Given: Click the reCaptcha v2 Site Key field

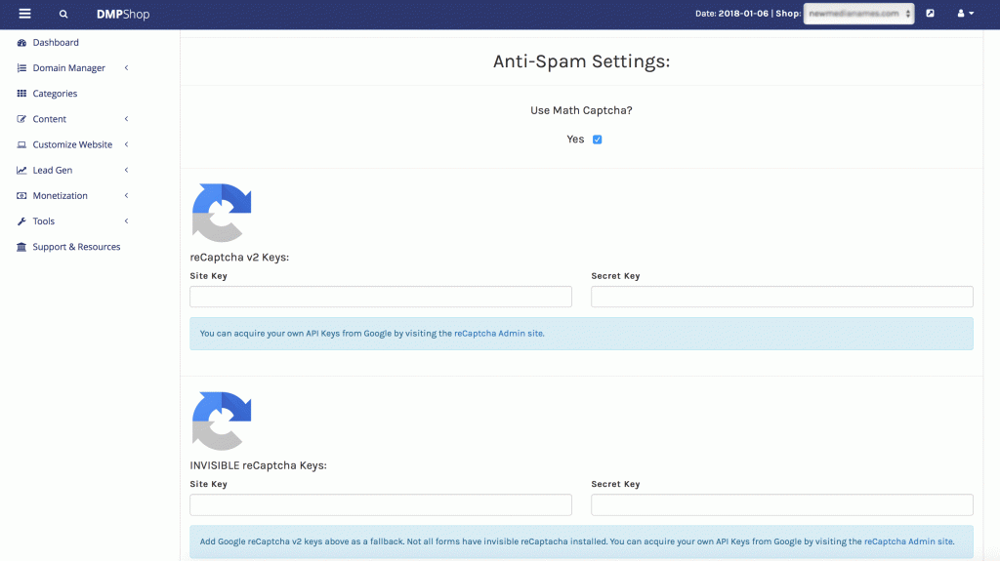Looking at the screenshot, I should (381, 297).
